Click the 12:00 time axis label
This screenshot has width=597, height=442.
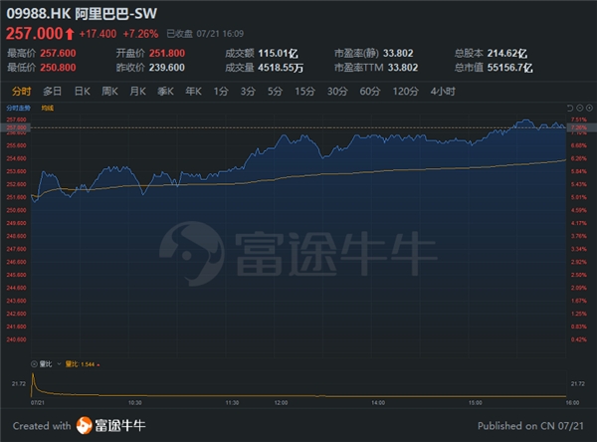[x=281, y=403]
